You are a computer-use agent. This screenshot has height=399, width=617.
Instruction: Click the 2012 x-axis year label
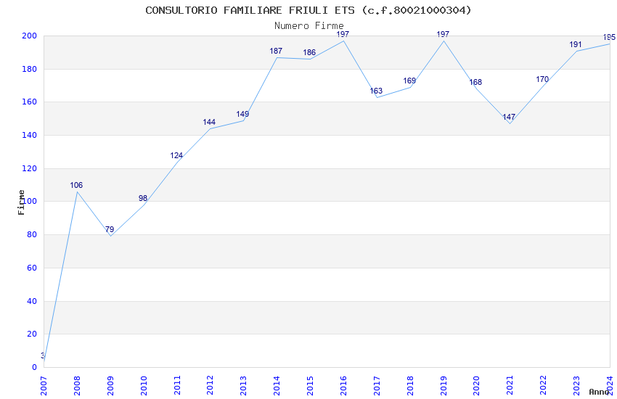coord(210,386)
